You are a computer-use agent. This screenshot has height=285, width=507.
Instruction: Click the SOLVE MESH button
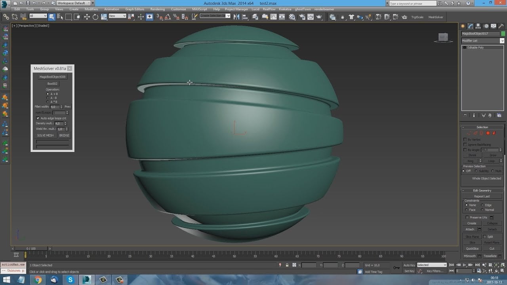tap(46, 135)
